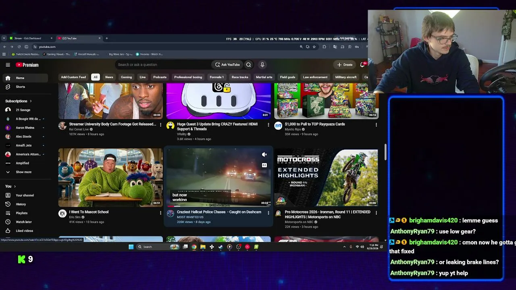The width and height of the screenshot is (516, 290).
Task: Reload the YouTube page
Action: [x=19, y=47]
